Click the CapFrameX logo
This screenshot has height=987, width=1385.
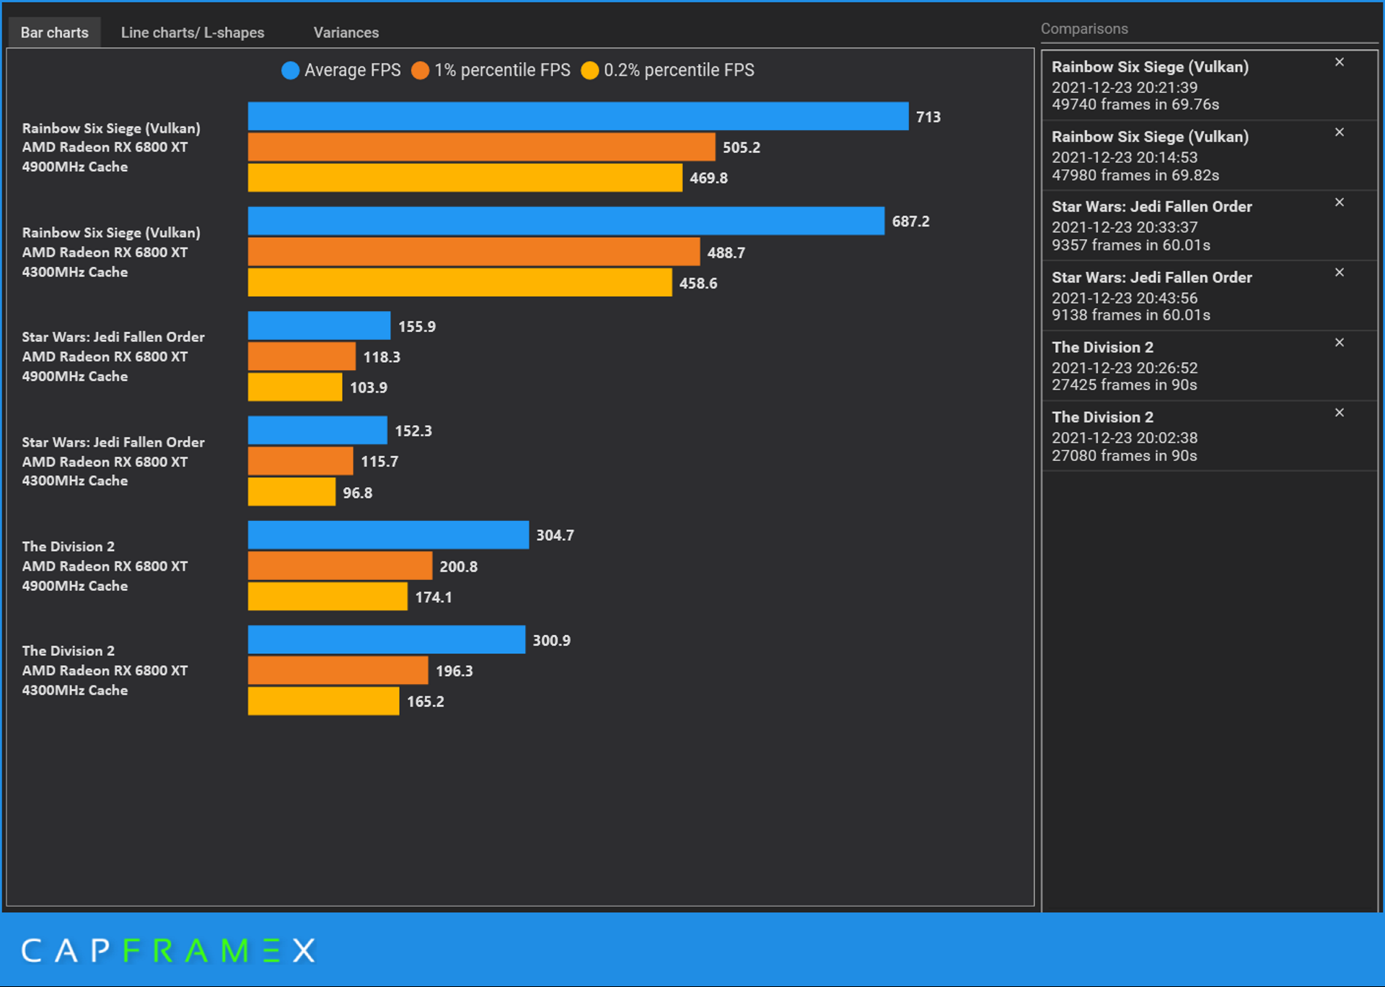[168, 950]
